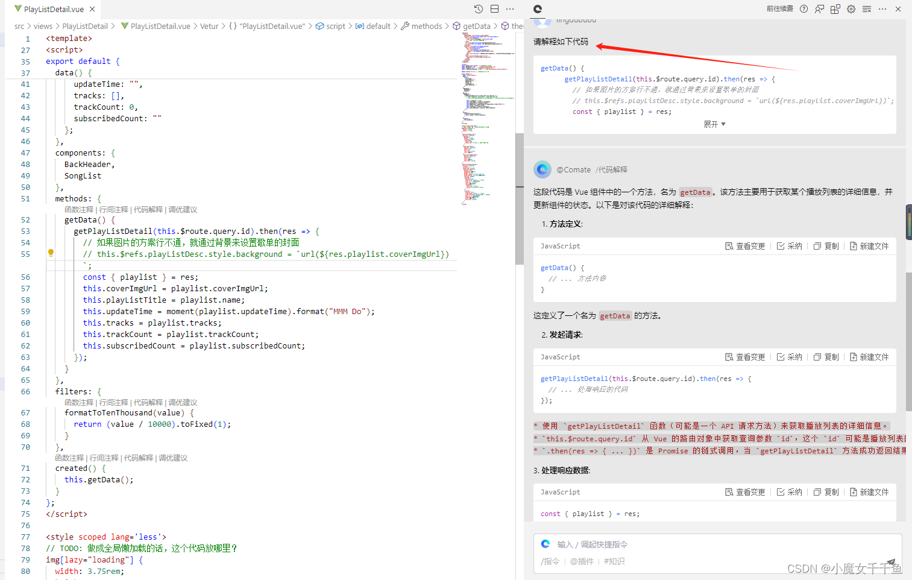Click the '<style scoped lang='less'>' line
This screenshot has height=580, width=912.
[x=106, y=537]
